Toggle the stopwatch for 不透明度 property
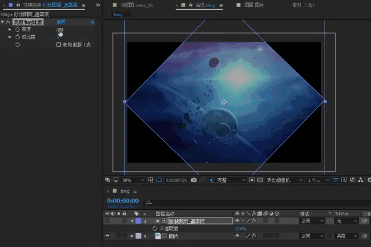Image resolution: width=371 pixels, height=247 pixels. point(155,228)
